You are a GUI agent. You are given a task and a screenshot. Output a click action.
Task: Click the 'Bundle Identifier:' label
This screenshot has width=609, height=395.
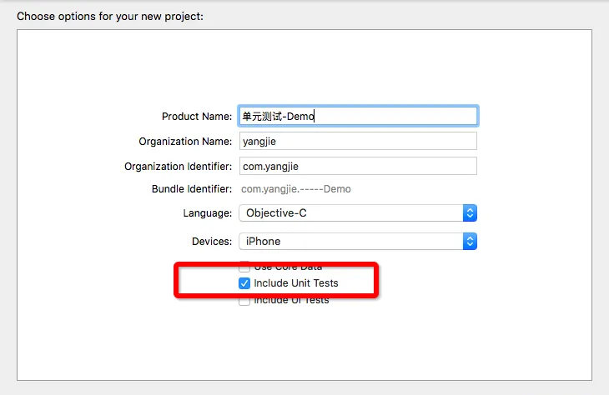coord(192,189)
